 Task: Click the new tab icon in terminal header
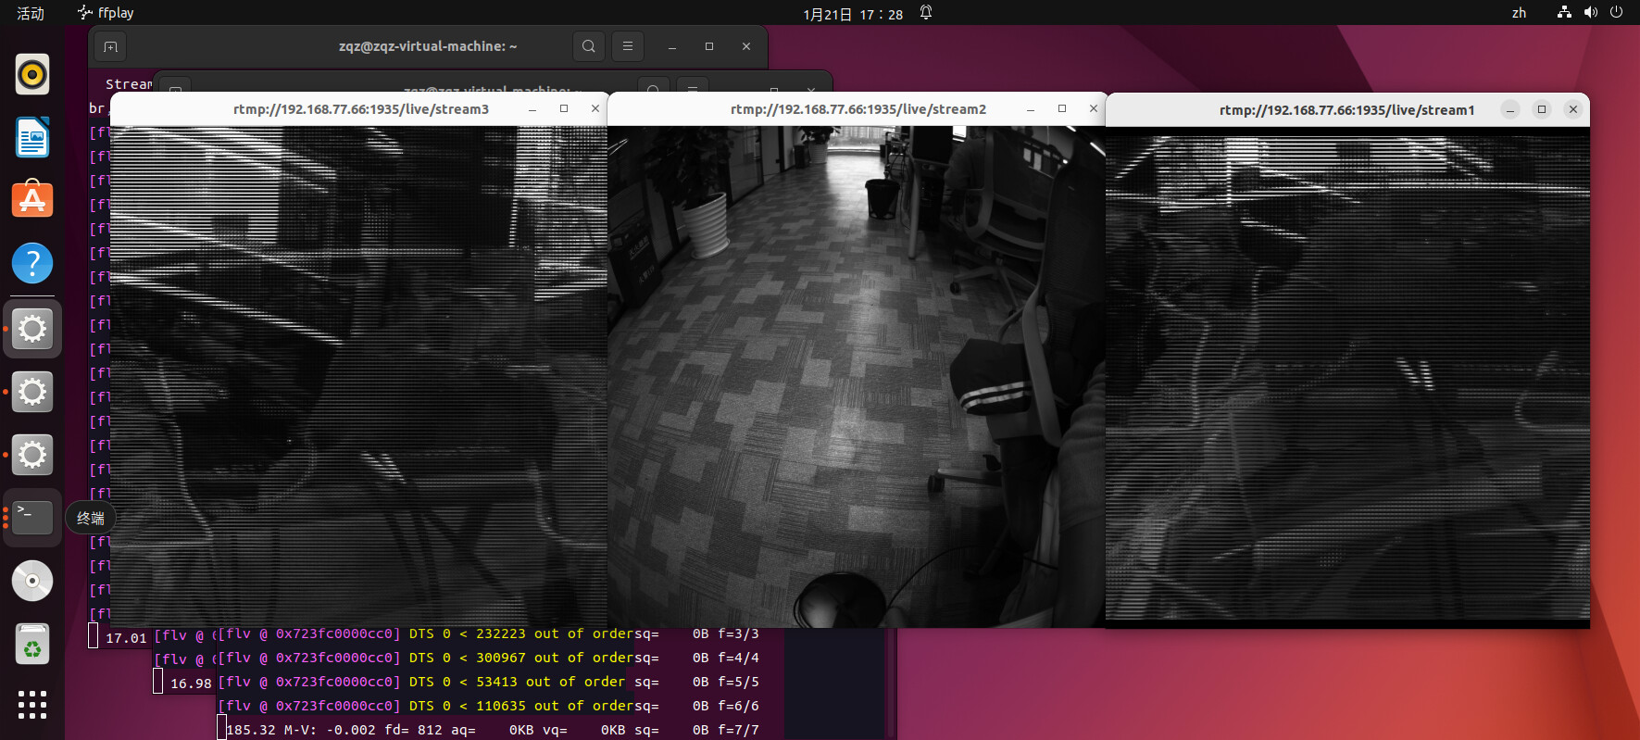110,46
